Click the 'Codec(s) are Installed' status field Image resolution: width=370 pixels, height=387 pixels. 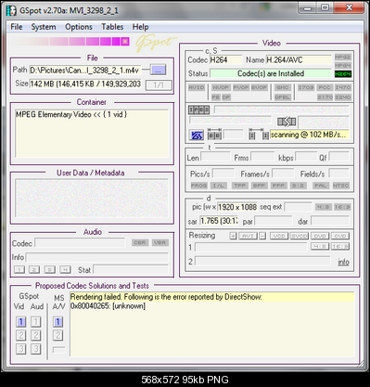point(271,73)
